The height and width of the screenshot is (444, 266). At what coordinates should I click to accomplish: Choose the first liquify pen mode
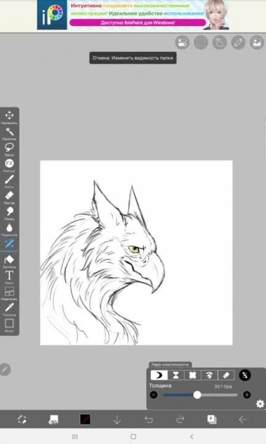point(159,375)
